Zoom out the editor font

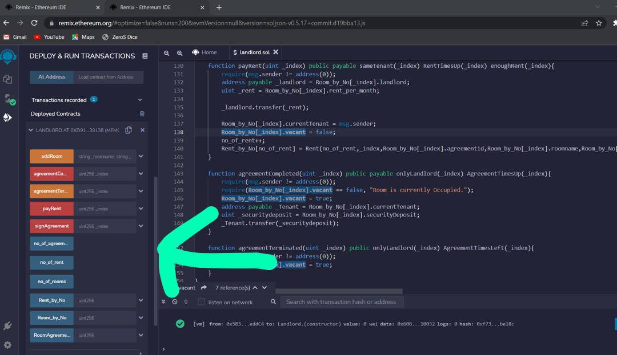[167, 52]
